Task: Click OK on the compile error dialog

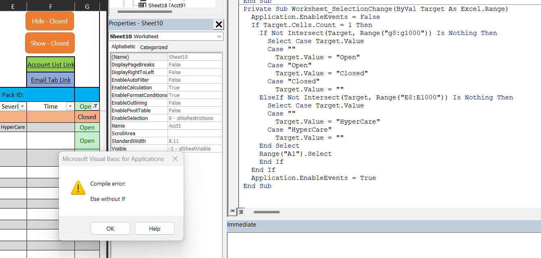Action: [110, 228]
